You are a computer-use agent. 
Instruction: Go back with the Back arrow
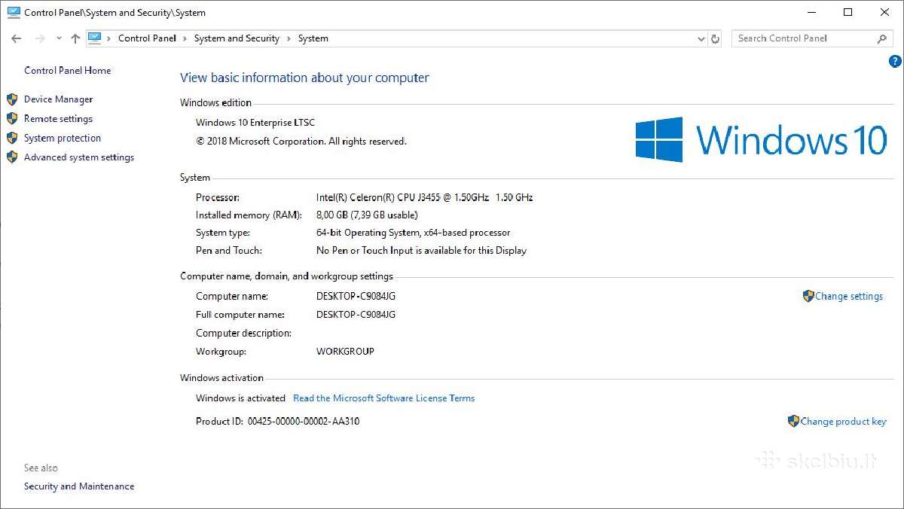point(17,38)
